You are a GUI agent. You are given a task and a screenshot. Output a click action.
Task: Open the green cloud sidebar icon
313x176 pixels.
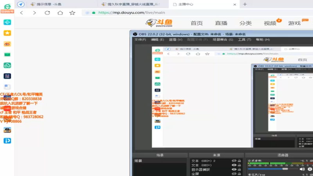pyautogui.click(x=7, y=65)
